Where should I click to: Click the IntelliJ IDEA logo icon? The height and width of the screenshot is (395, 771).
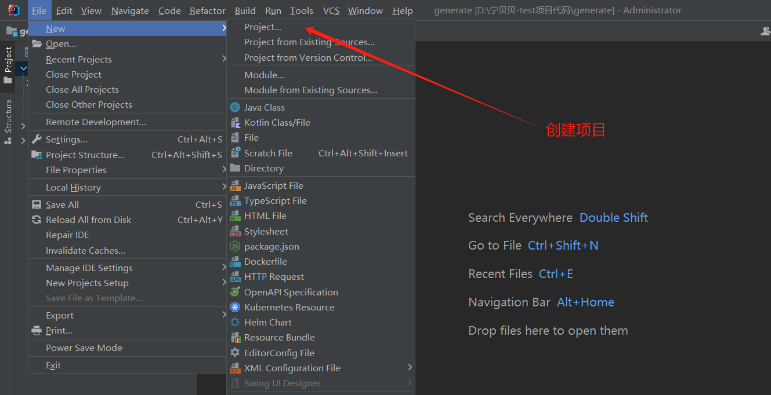pos(14,10)
